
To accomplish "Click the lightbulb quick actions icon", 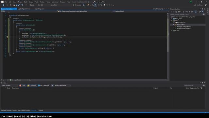I will [x=7, y=37].
